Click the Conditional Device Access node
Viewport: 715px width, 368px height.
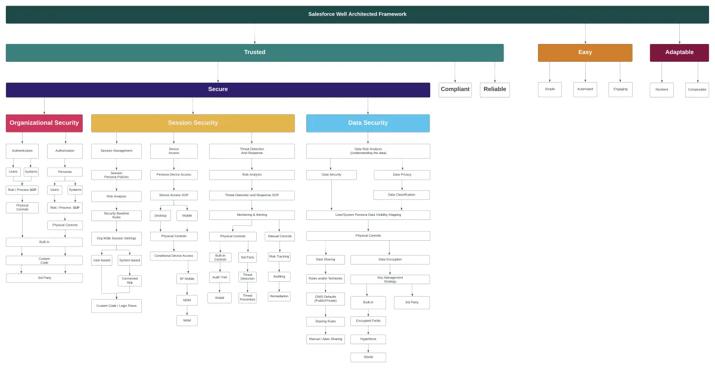tap(173, 256)
